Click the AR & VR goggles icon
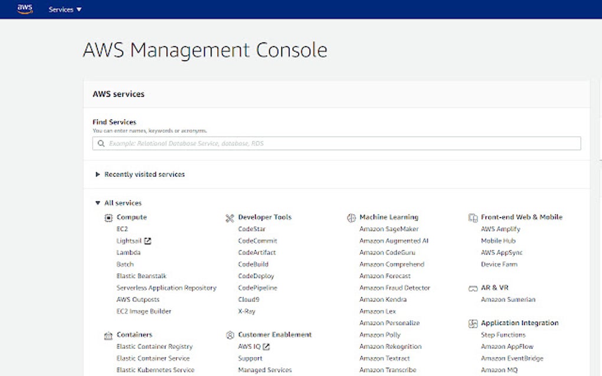Viewport: 602px width, 376px height. point(473,288)
